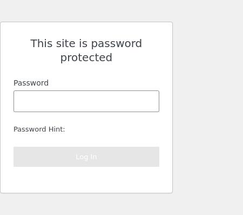Click the word 'This' in the heading
The height and width of the screenshot is (215, 243).
tap(41, 43)
